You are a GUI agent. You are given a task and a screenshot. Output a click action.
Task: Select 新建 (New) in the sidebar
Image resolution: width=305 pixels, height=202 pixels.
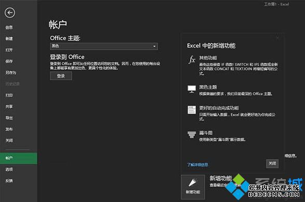[x=9, y=38]
